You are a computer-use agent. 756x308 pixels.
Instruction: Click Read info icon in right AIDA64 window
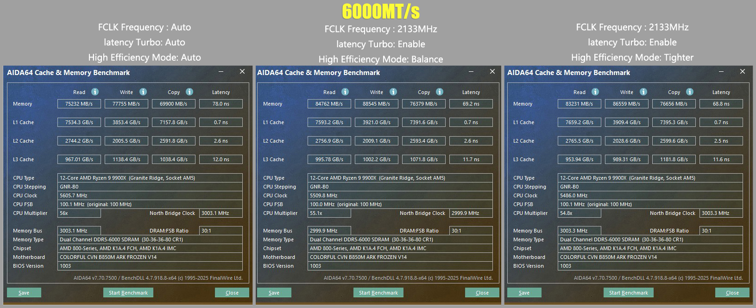click(595, 92)
